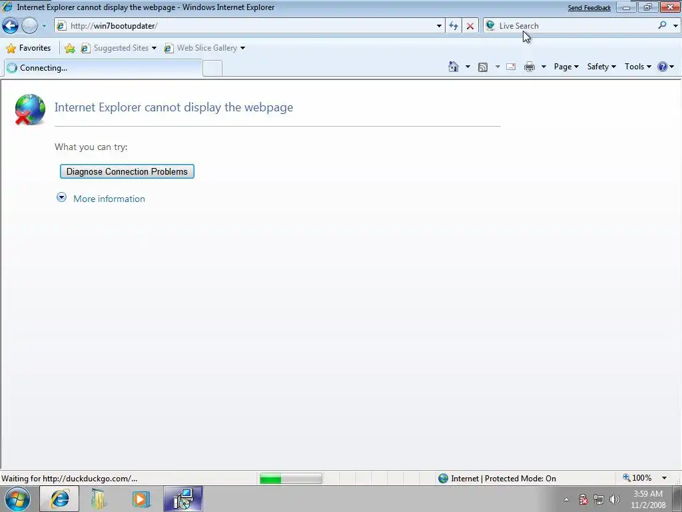
Task: Click the red Stop loading button
Action: [x=470, y=26]
